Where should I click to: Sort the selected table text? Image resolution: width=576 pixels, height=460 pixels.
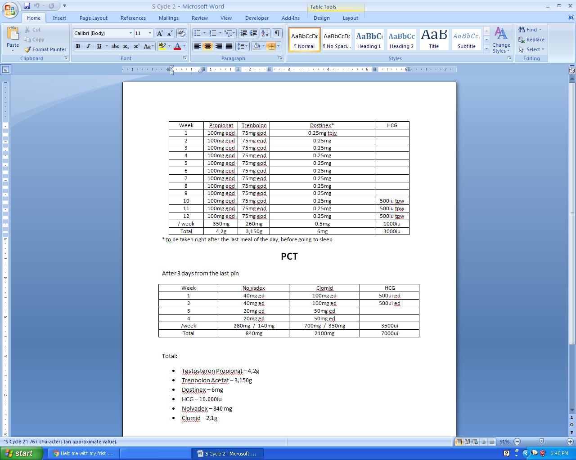pyautogui.click(x=265, y=33)
